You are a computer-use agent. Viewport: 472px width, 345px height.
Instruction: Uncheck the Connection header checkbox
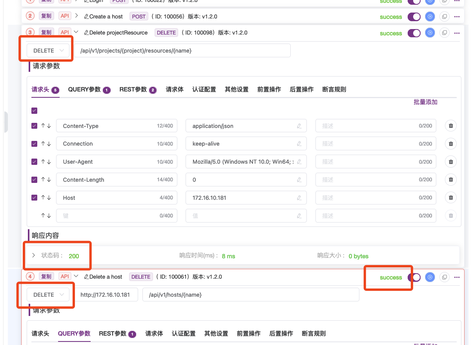tap(34, 143)
